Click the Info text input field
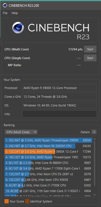Screen dimensions: 101x207 point(60,114)
